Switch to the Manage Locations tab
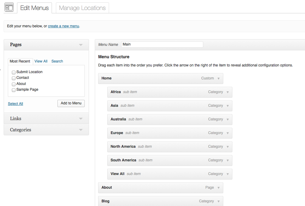This screenshot has height=206, width=305. (x=82, y=8)
